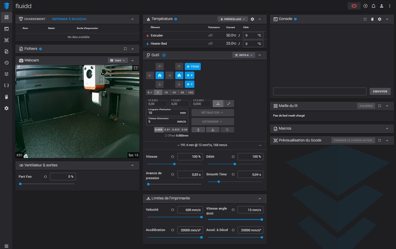Toggle relative positioning mode button
The height and width of the screenshot is (249, 396).
click(229, 103)
